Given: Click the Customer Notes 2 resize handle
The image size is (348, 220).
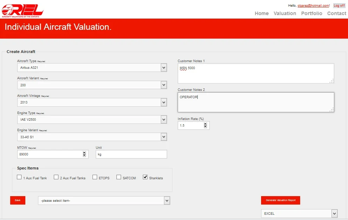Looking at the screenshot, I should (331, 110).
